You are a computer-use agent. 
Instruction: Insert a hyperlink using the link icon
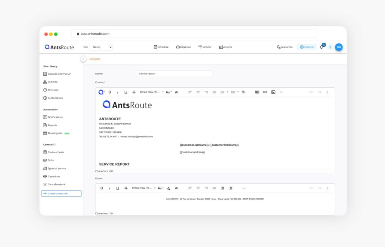click(x=265, y=92)
